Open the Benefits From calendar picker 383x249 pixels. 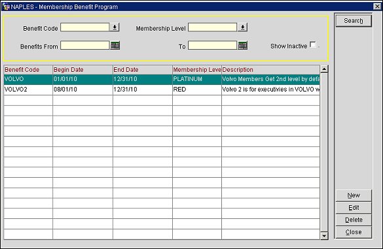pos(115,45)
